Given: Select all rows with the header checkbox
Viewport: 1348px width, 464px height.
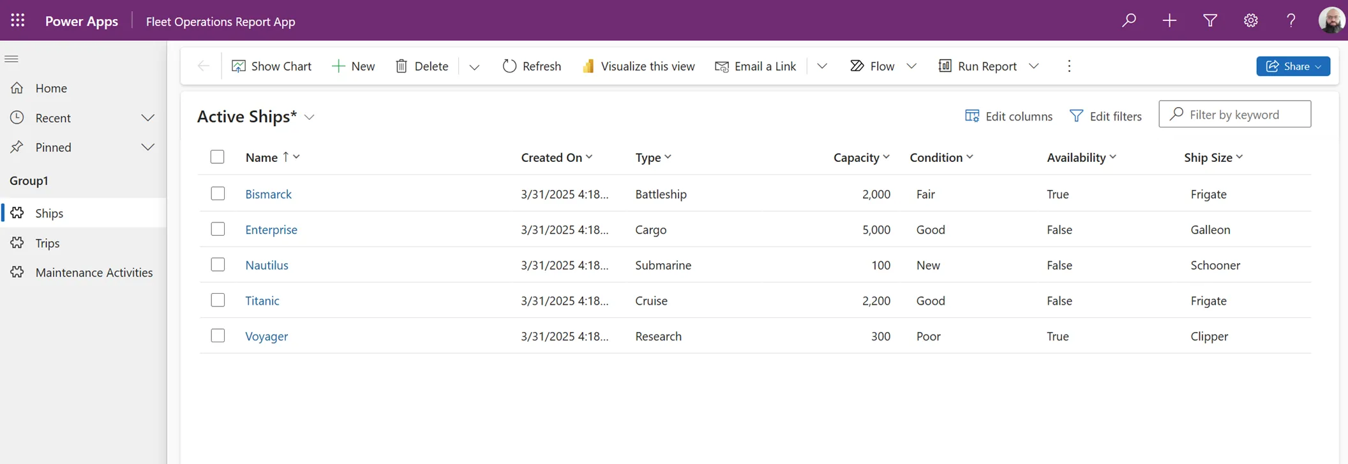Looking at the screenshot, I should coord(218,157).
